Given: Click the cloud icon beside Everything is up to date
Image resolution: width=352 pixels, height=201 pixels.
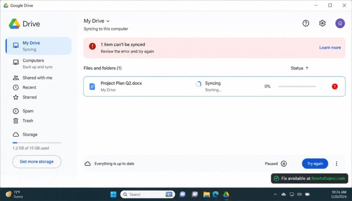Looking at the screenshot, I should click(88, 164).
